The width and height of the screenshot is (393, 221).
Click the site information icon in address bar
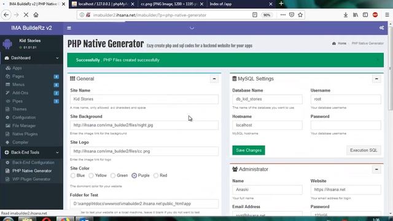(x=82, y=15)
